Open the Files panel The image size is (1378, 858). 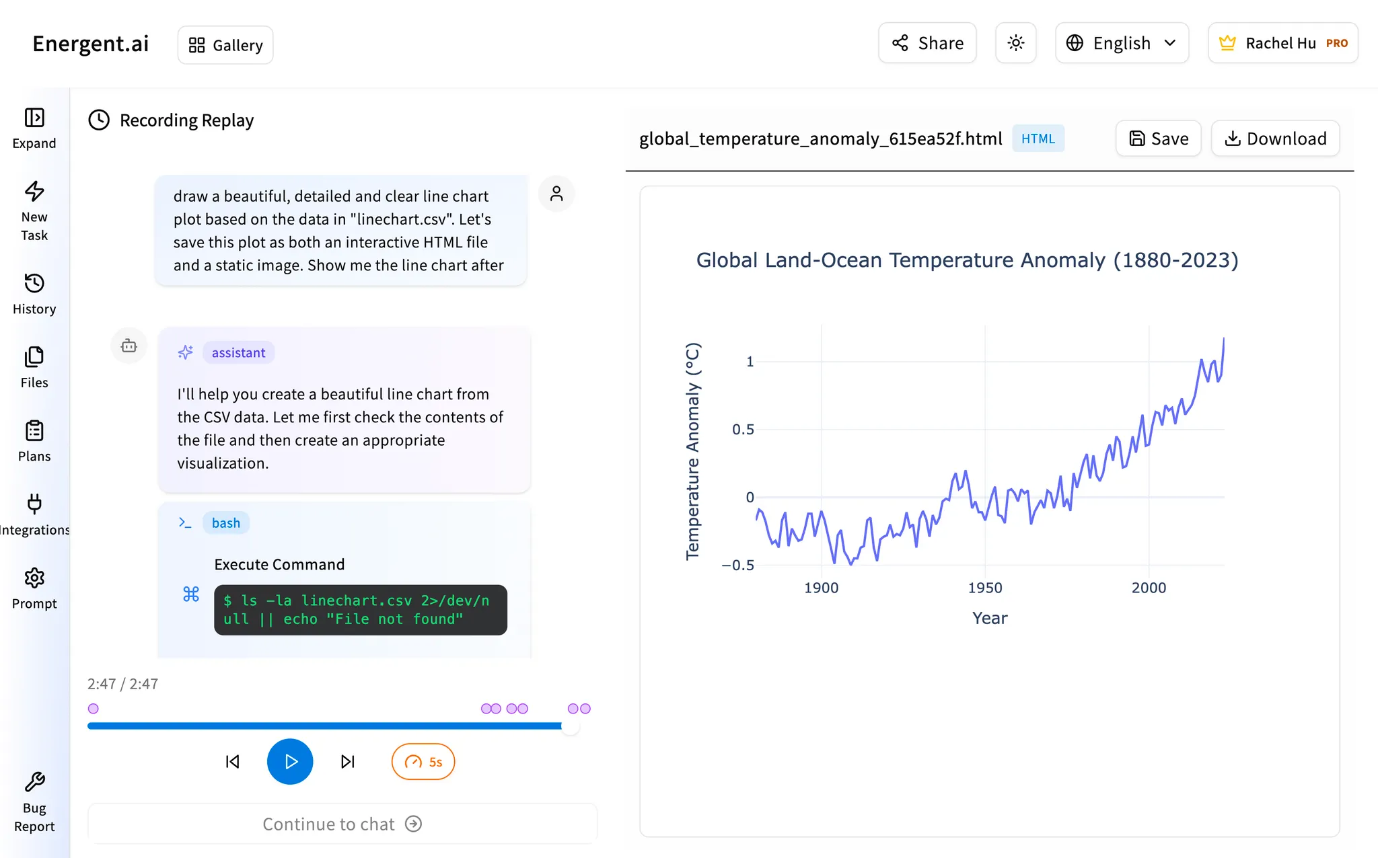pos(34,366)
